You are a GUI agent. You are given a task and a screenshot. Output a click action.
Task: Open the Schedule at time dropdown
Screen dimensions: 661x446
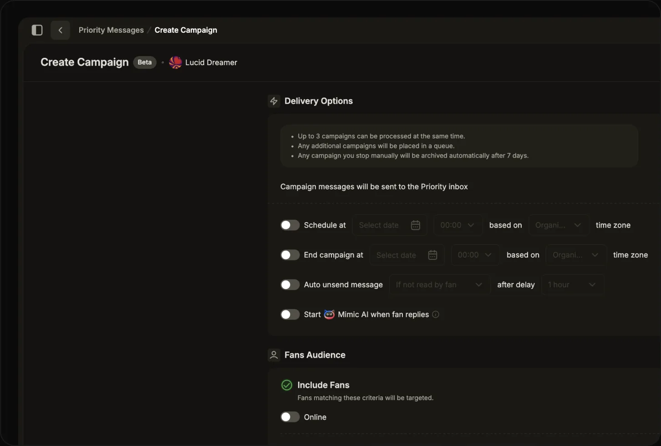tap(458, 225)
